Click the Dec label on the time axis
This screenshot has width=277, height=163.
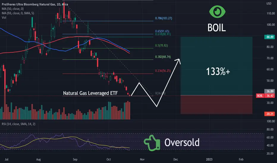click(x=176, y=159)
